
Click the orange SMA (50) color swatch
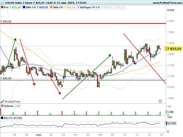[x=51, y=7]
